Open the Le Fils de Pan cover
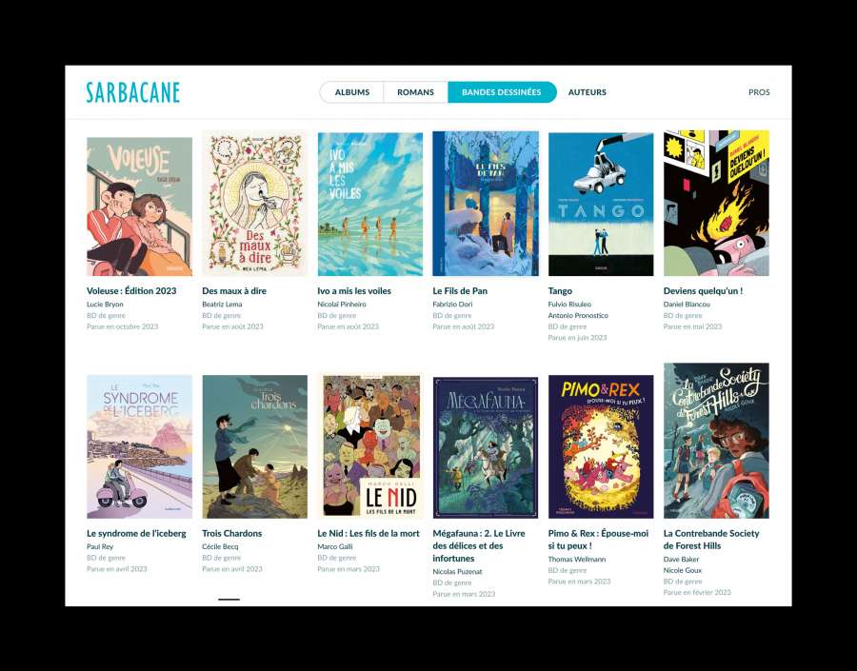The image size is (857, 671). click(x=486, y=204)
